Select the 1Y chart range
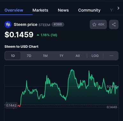 coord(61,56)
